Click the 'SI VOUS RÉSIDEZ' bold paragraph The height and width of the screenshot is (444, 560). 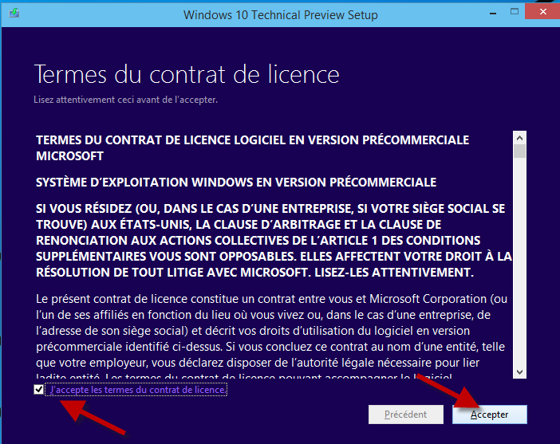pos(274,240)
